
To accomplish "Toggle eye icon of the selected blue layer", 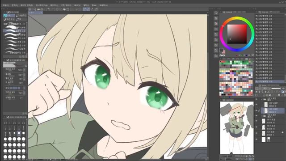I will tap(257, 110).
